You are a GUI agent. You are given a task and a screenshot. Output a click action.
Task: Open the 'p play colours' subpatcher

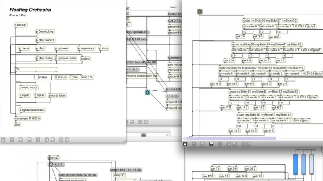tap(45, 40)
